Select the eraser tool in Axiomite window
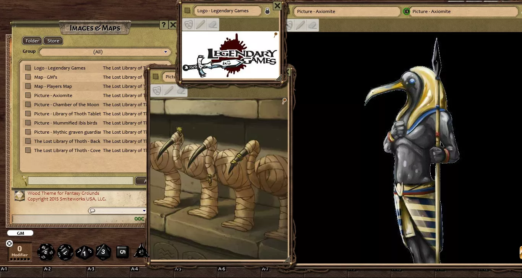The height and width of the screenshot is (278, 522). pos(313,25)
